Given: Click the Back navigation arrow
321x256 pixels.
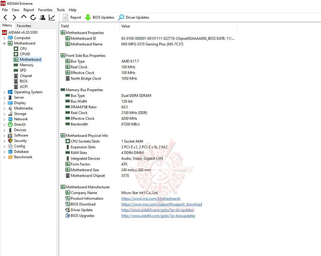Looking at the screenshot, I should 5,17.
